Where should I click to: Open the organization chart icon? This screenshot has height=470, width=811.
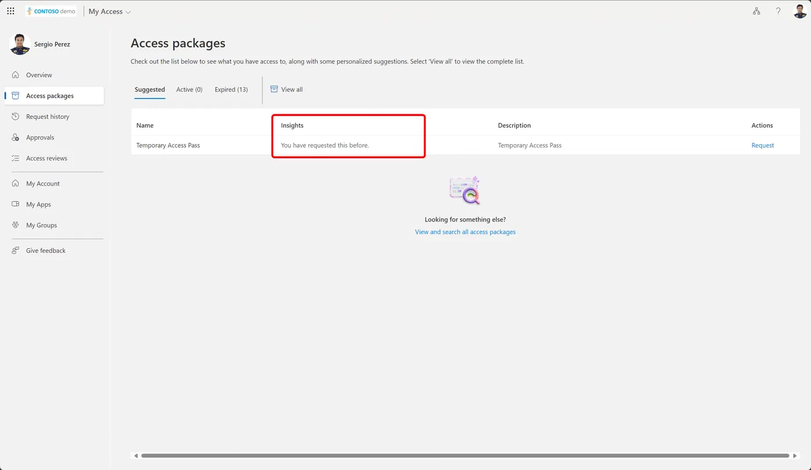(757, 11)
